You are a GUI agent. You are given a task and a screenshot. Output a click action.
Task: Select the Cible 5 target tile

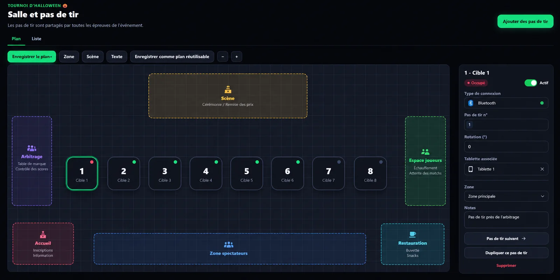click(247, 173)
